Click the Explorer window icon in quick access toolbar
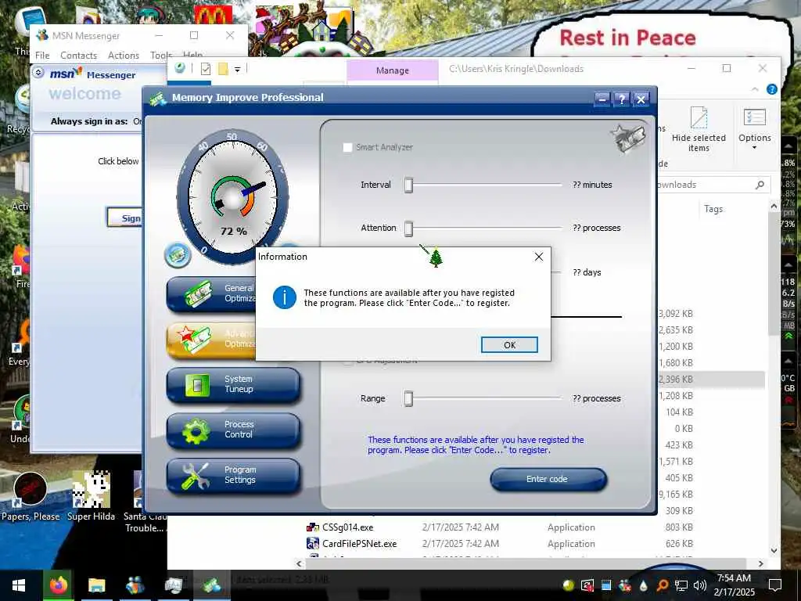This screenshot has height=601, width=801. (x=180, y=68)
